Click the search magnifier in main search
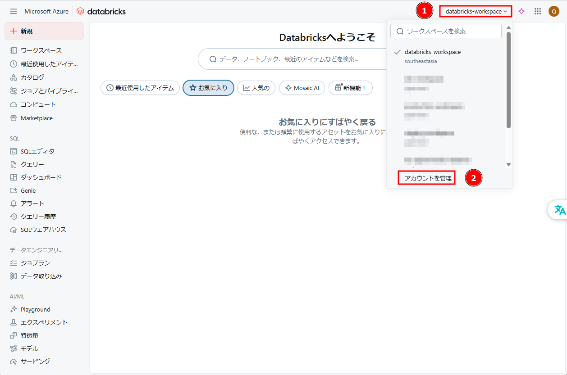 click(213, 59)
